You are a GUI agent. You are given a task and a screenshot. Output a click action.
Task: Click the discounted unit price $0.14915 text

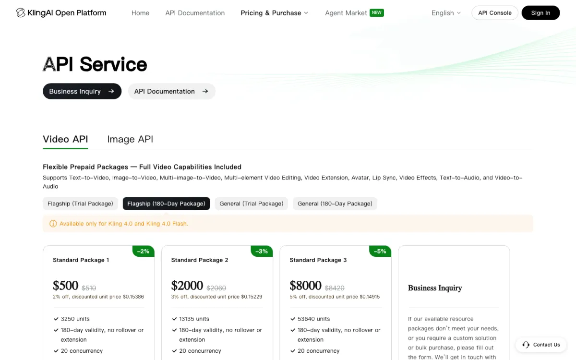tap(335, 297)
